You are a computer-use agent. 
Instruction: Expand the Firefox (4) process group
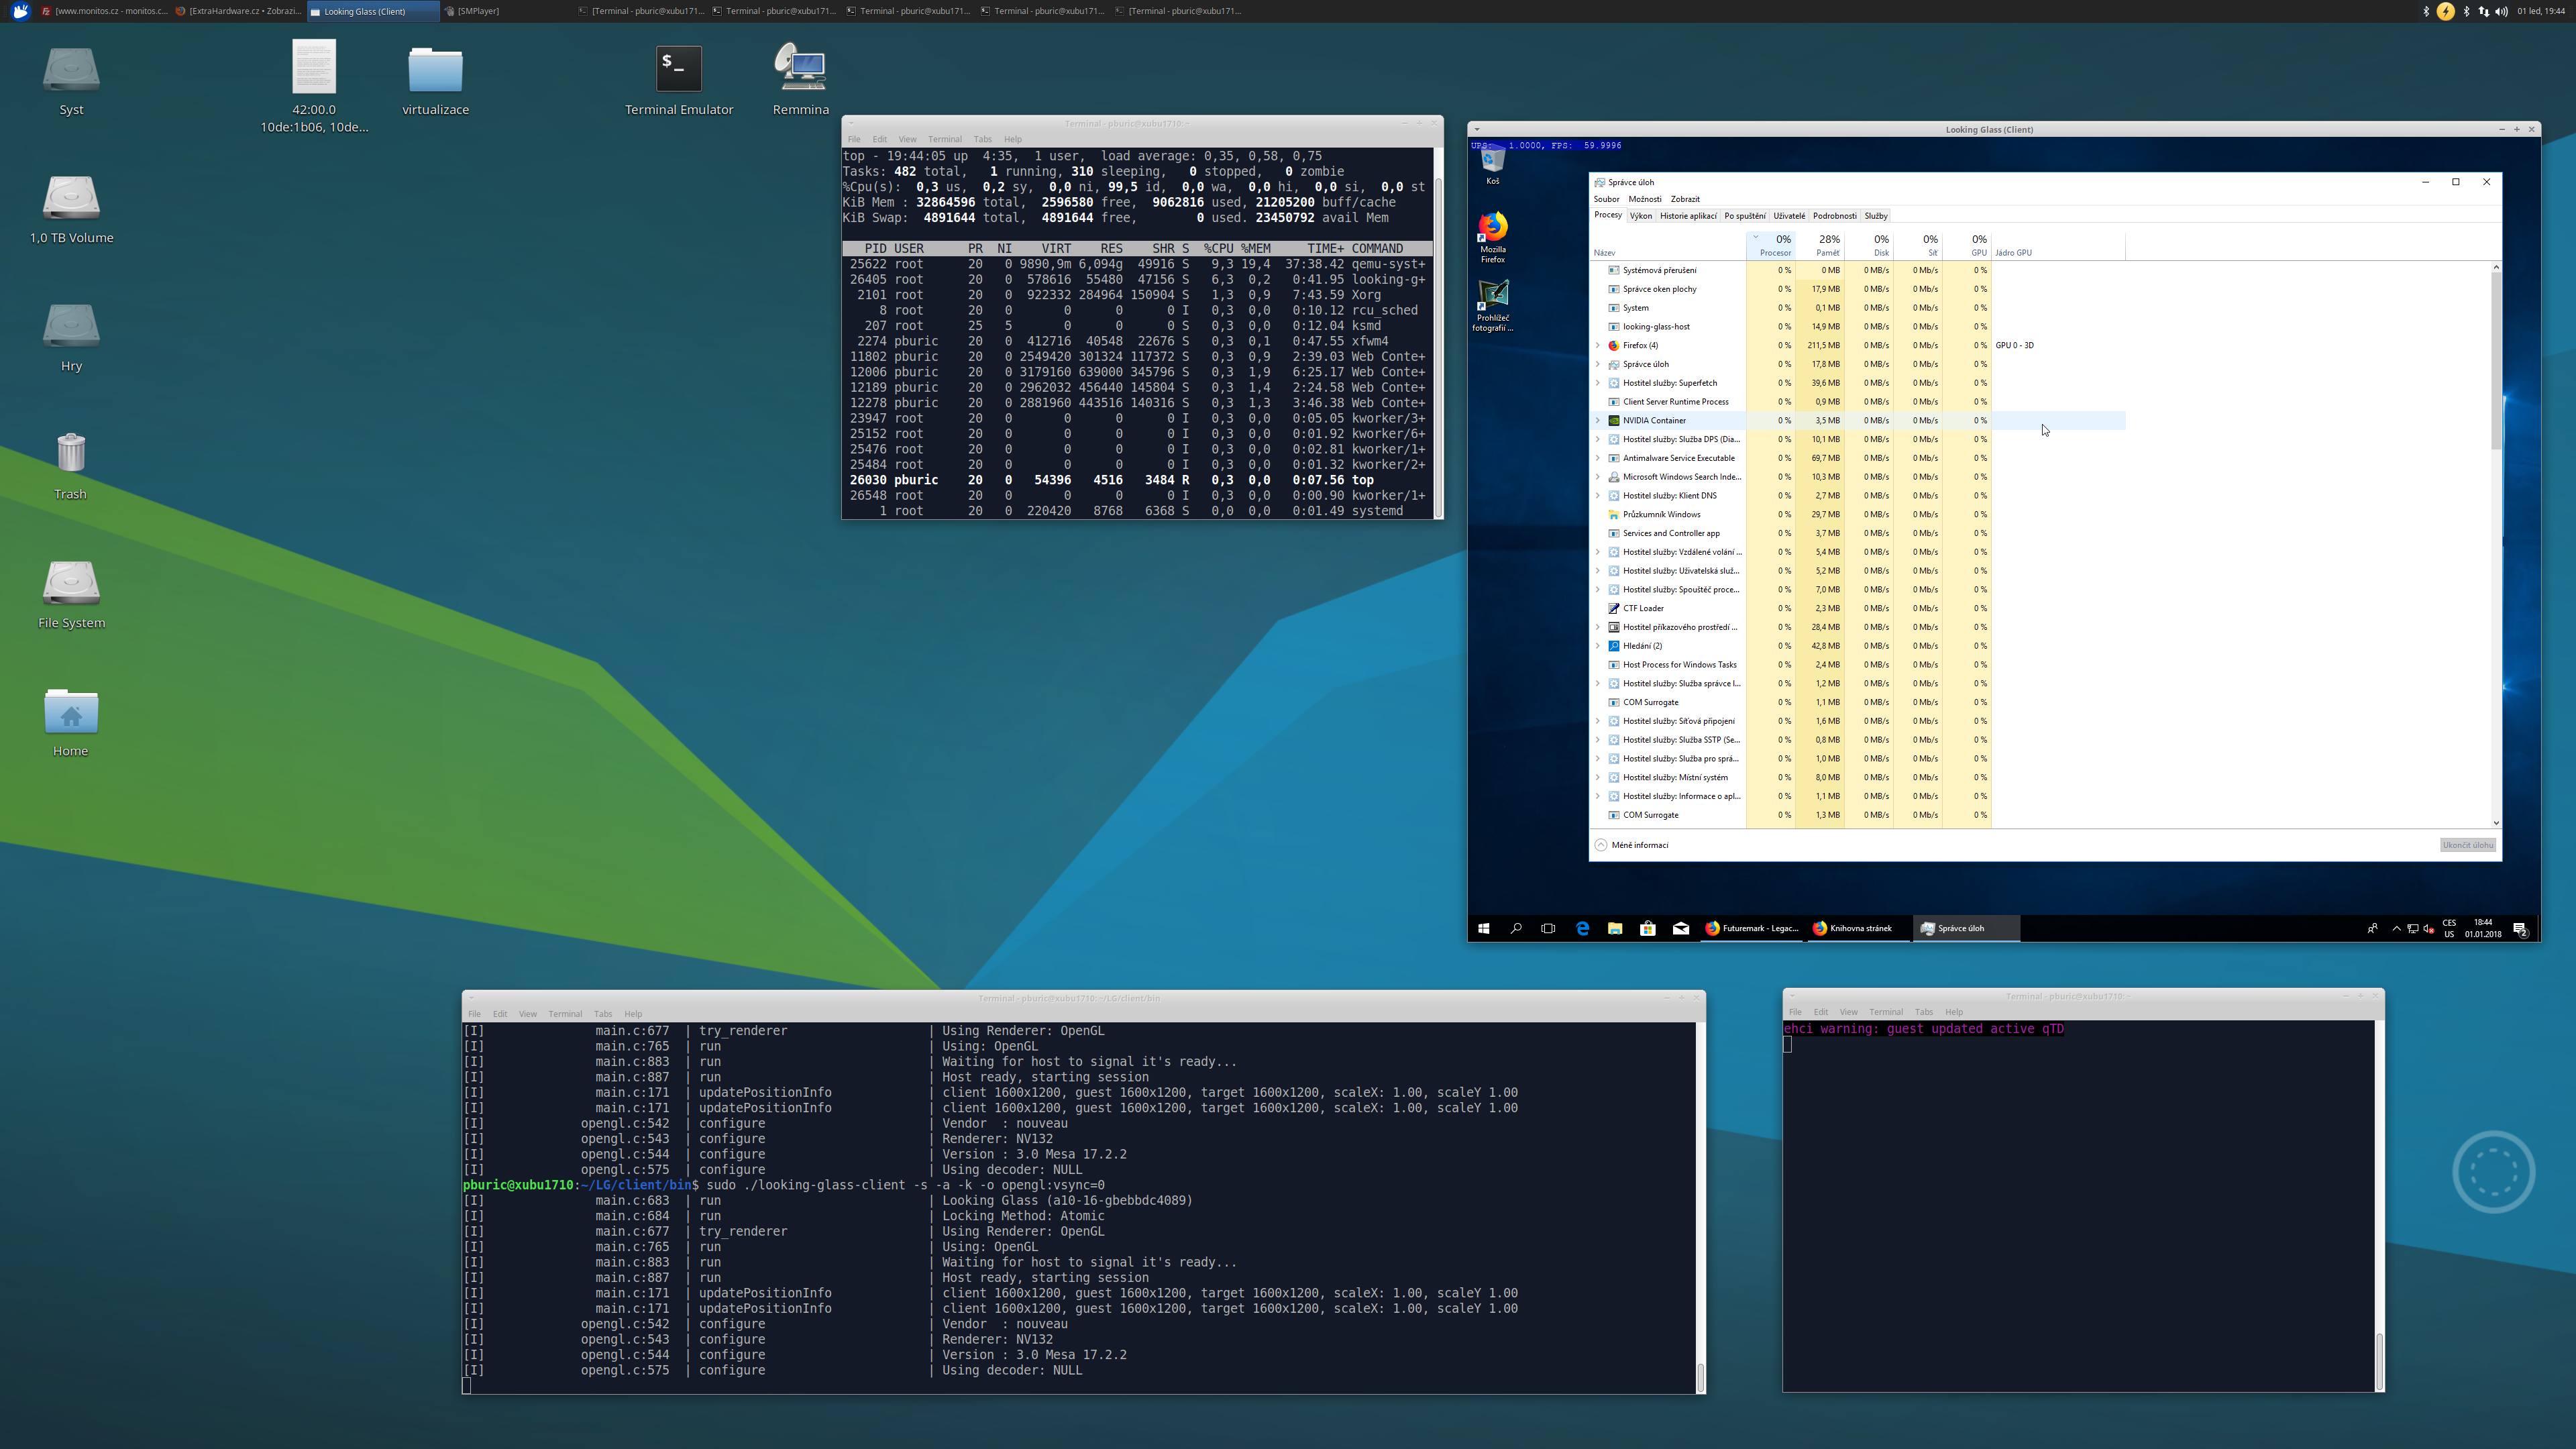(1598, 345)
